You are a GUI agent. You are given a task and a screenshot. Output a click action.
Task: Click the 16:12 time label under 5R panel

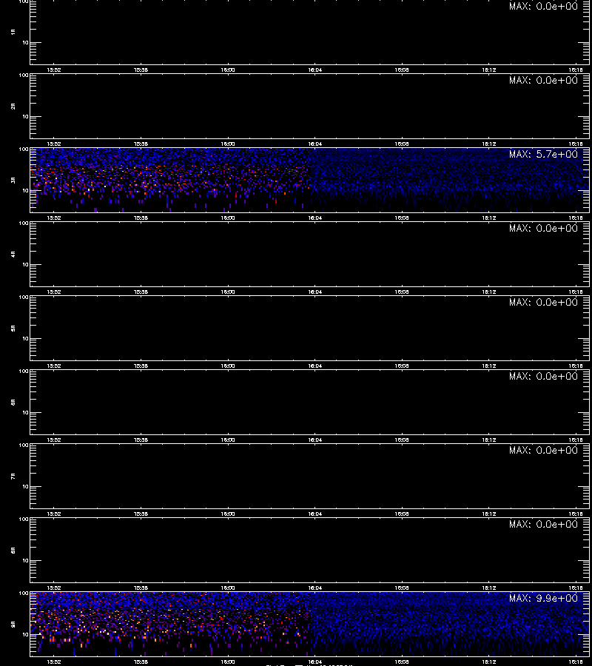point(489,366)
